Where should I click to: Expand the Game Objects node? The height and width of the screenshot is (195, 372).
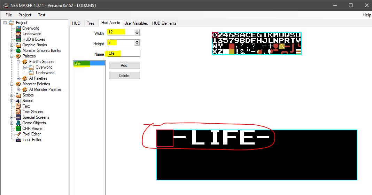coord(11,123)
